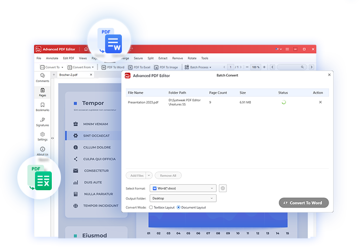Click MINIM VENIAM in the document

(95, 124)
